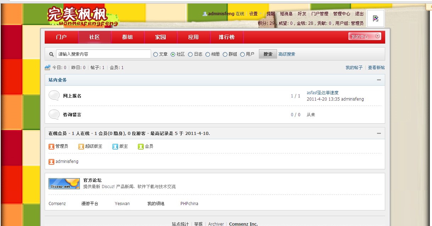Select the 用户 search radio button
432x226 pixels.
242,54
